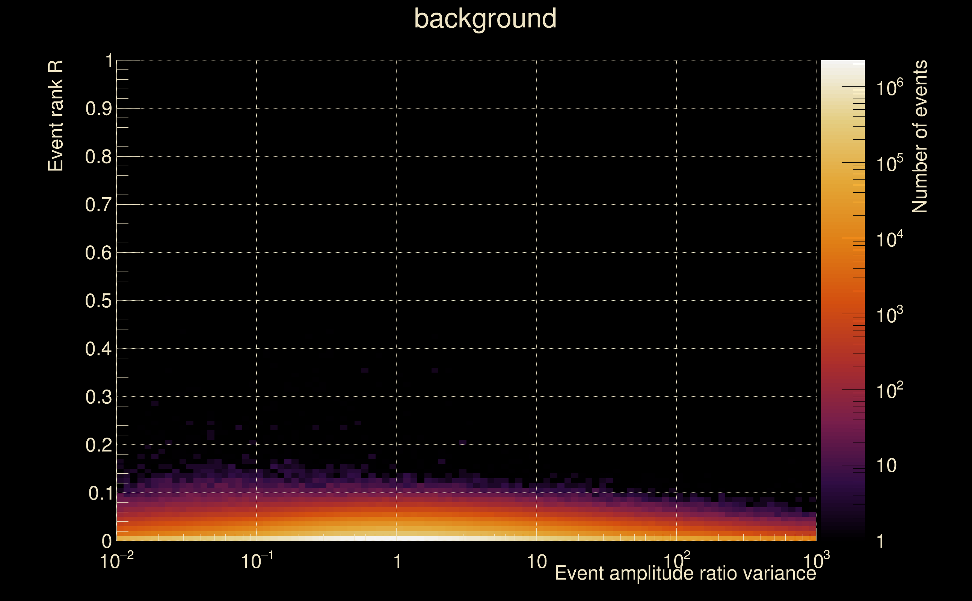
Task: Click the 'Event amplitude ratio variance' label
Action: [685, 573]
